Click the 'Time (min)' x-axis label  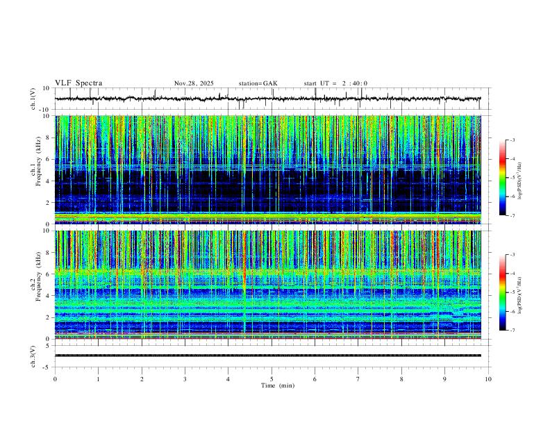(278, 385)
